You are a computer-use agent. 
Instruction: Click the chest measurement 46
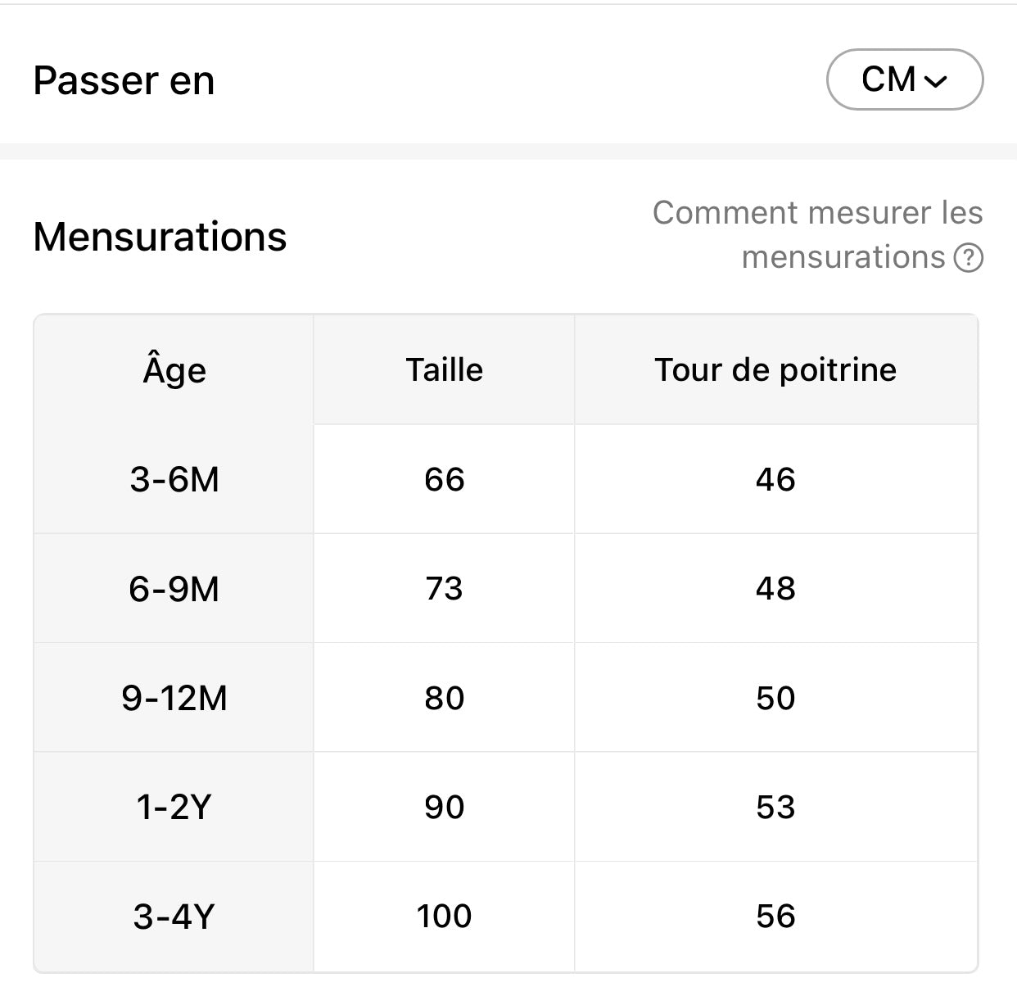tap(775, 479)
